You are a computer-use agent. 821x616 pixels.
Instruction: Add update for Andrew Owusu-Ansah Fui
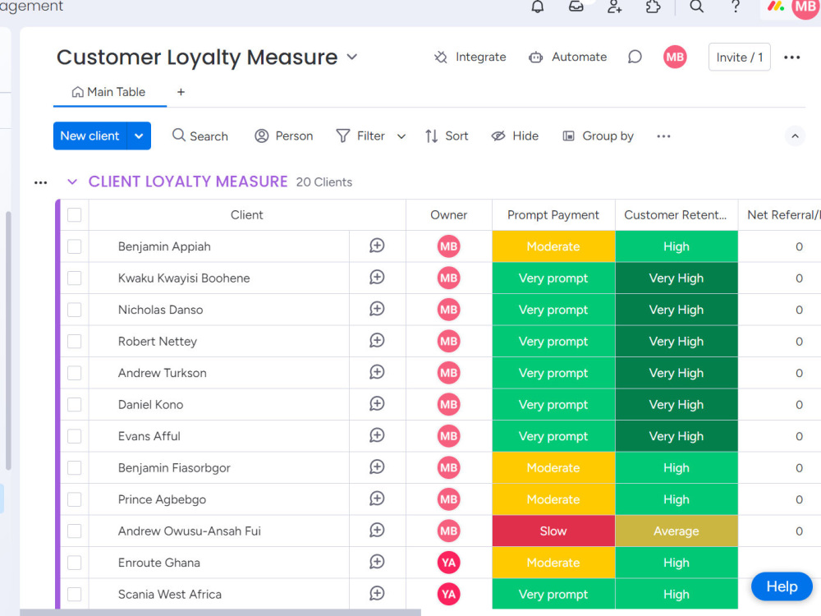[377, 530]
